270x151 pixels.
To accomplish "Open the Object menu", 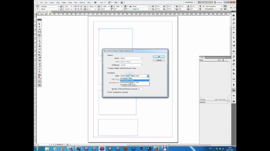I will click(x=64, y=3).
